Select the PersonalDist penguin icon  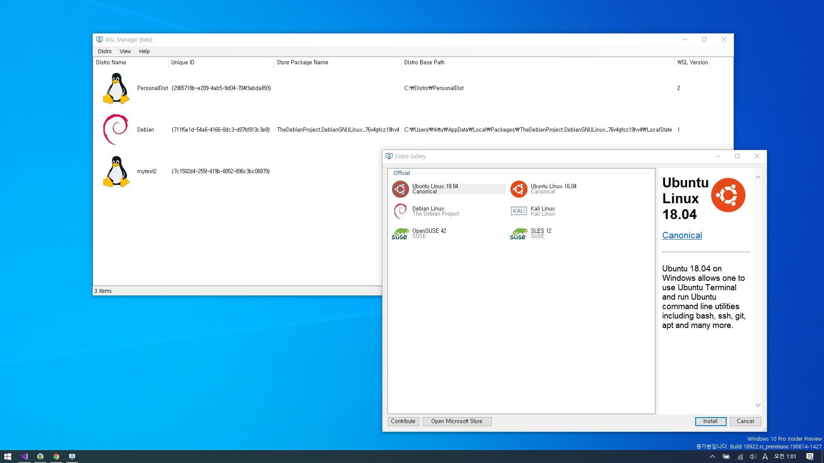point(116,88)
